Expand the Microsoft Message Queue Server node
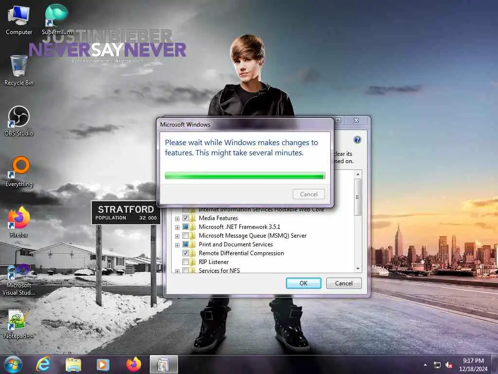The image size is (498, 374). point(177,236)
